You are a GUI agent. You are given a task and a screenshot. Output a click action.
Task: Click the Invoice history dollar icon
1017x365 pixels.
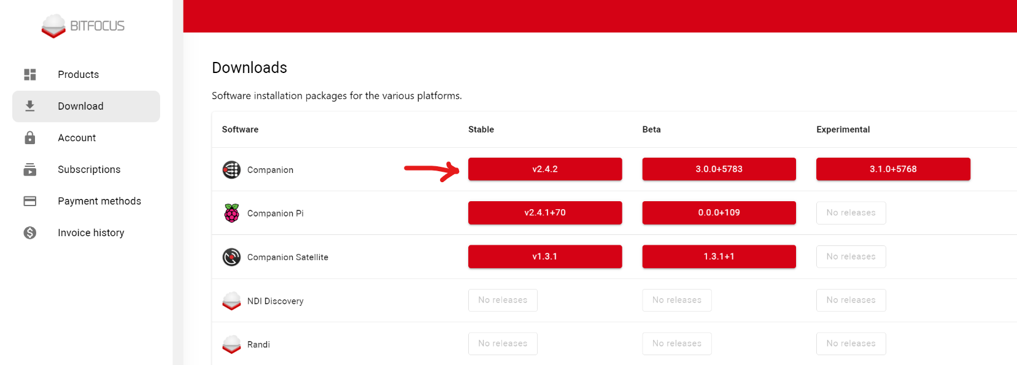(x=30, y=232)
